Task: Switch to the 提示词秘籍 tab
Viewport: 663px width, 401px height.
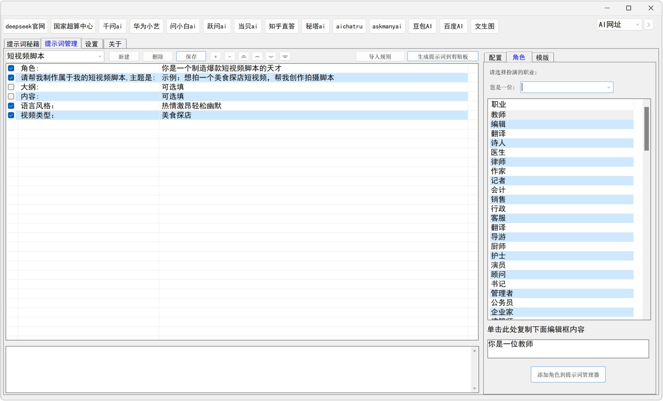Action: [23, 44]
